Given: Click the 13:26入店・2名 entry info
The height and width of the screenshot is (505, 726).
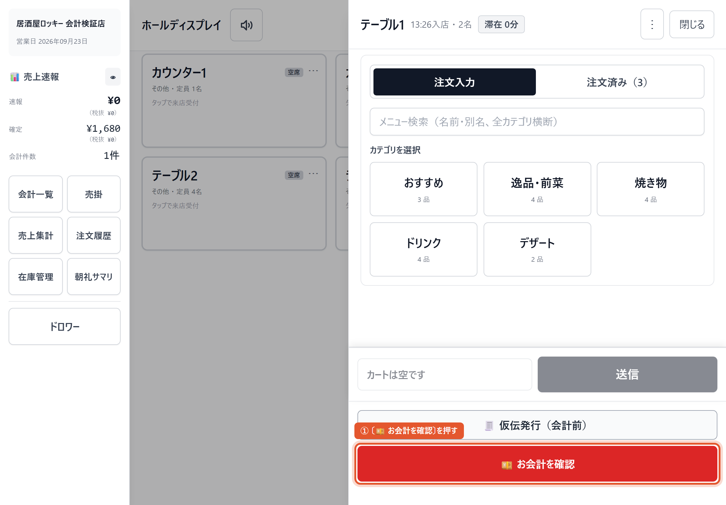Looking at the screenshot, I should coord(441,24).
